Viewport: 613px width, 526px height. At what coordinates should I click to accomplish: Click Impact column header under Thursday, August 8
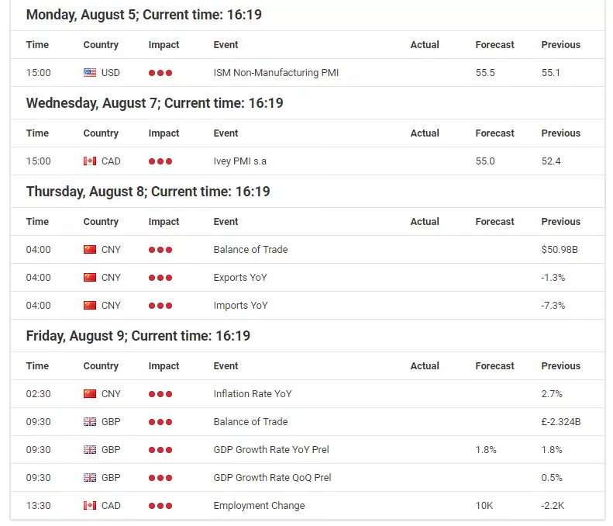click(x=164, y=222)
